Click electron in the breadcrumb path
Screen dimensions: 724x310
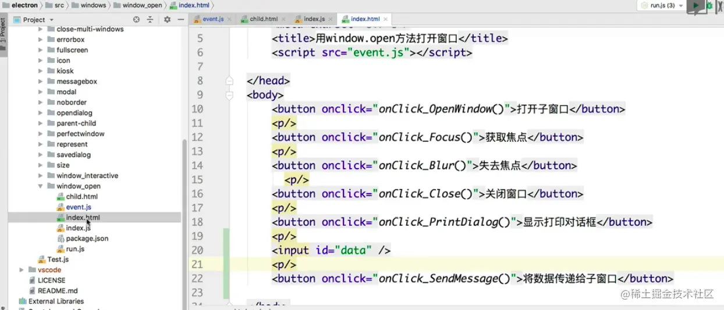pyautogui.click(x=21, y=5)
